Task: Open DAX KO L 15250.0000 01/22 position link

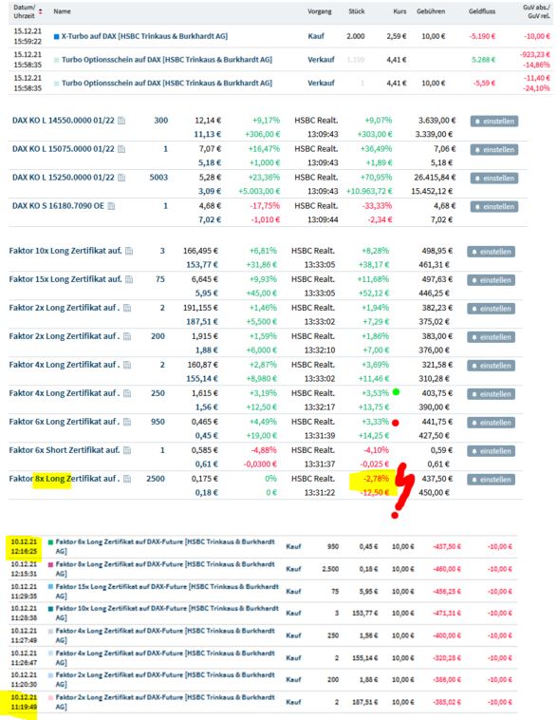Action: pos(64,178)
